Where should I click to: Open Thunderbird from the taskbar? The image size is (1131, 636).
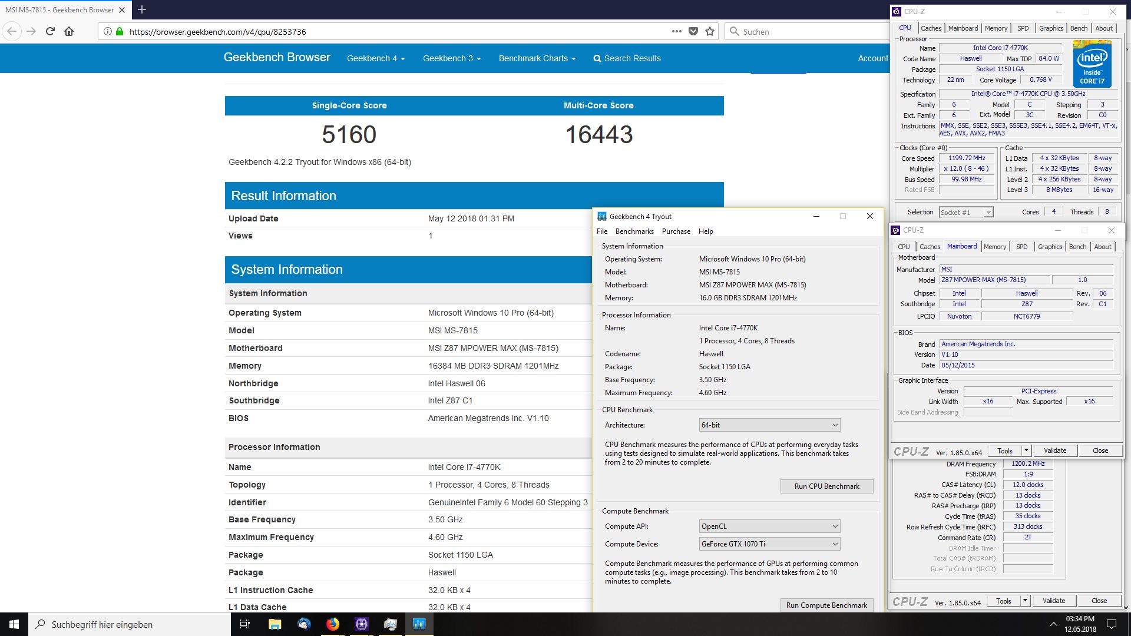coord(303,624)
